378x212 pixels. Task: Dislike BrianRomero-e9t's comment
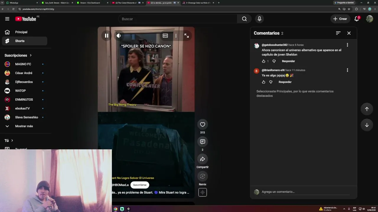click(x=271, y=82)
